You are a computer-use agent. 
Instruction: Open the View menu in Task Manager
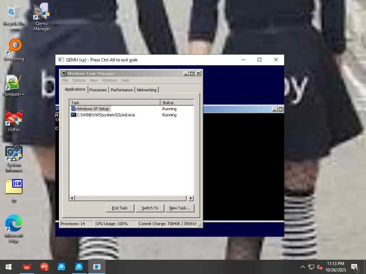[94, 80]
